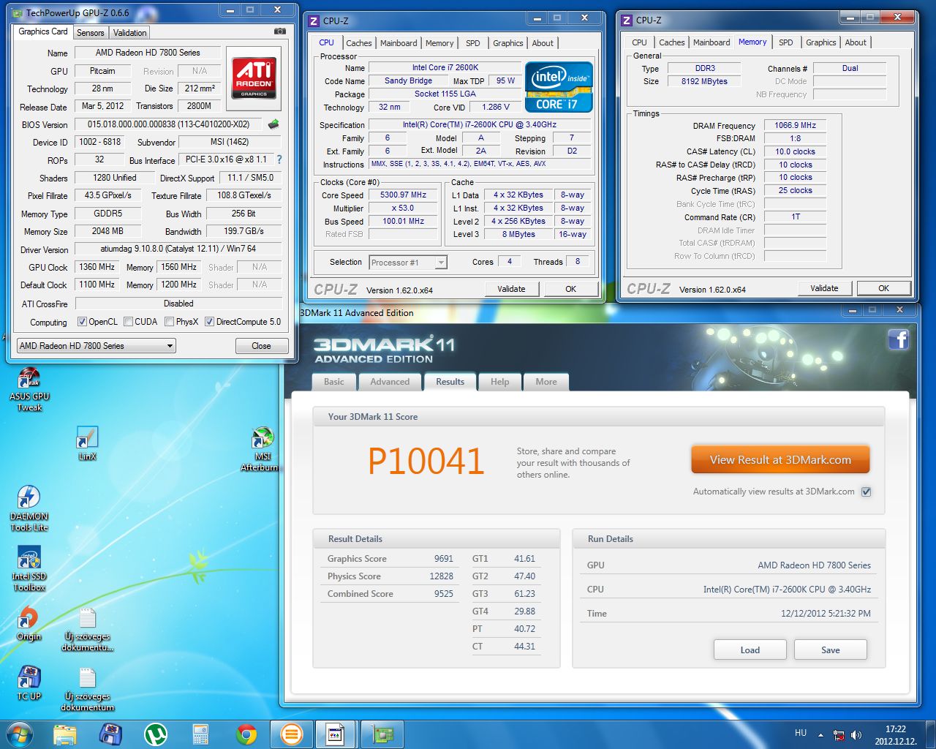The height and width of the screenshot is (749, 936).
Task: Switch to the Basic tab in 3DMark 11
Action: coord(334,382)
